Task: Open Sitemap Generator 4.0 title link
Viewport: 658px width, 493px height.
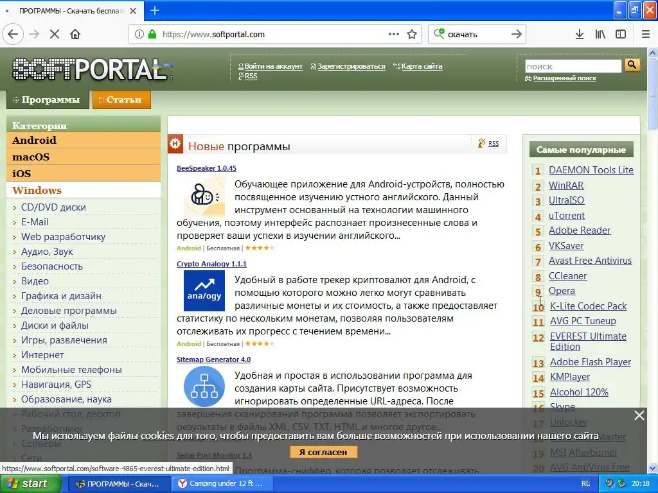Action: coord(213,359)
